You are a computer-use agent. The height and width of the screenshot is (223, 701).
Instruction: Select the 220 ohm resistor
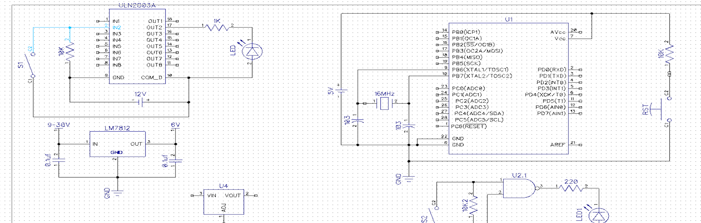click(571, 188)
